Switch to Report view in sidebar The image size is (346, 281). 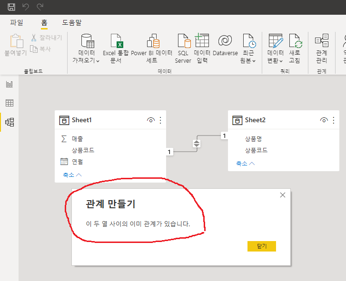(x=10, y=84)
